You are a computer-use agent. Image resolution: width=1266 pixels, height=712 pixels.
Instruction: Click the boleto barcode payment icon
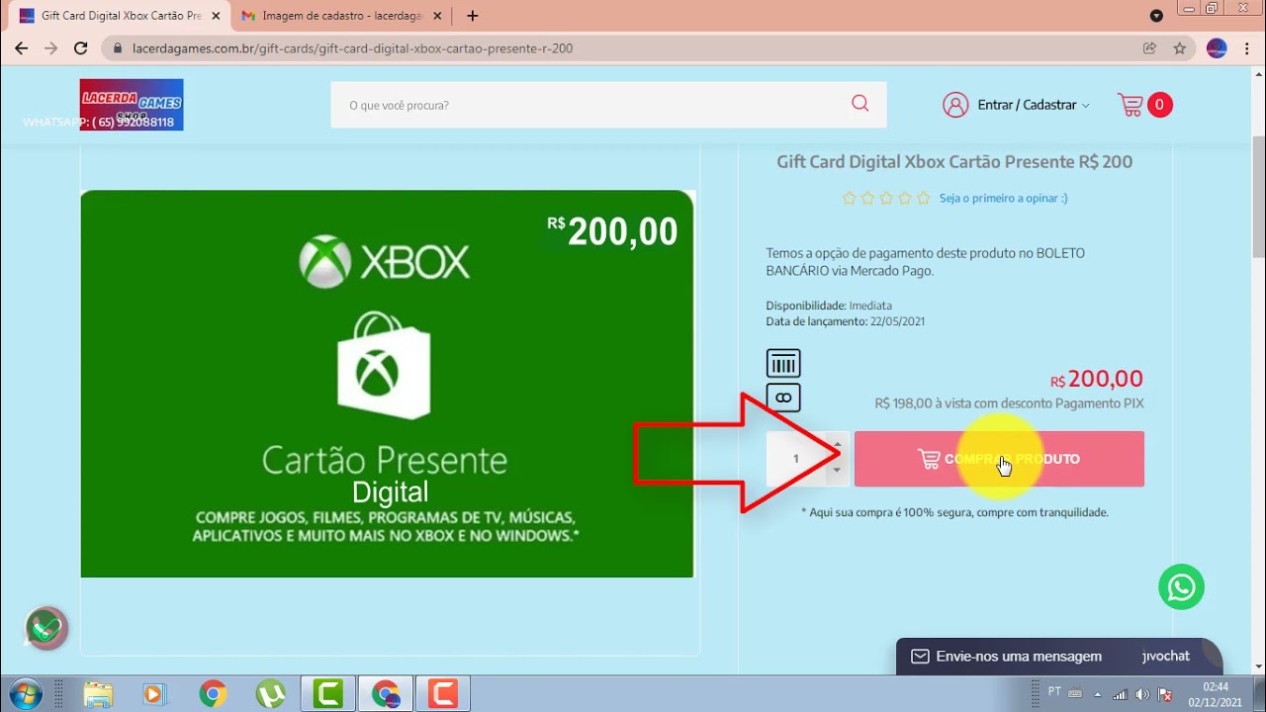pos(783,363)
